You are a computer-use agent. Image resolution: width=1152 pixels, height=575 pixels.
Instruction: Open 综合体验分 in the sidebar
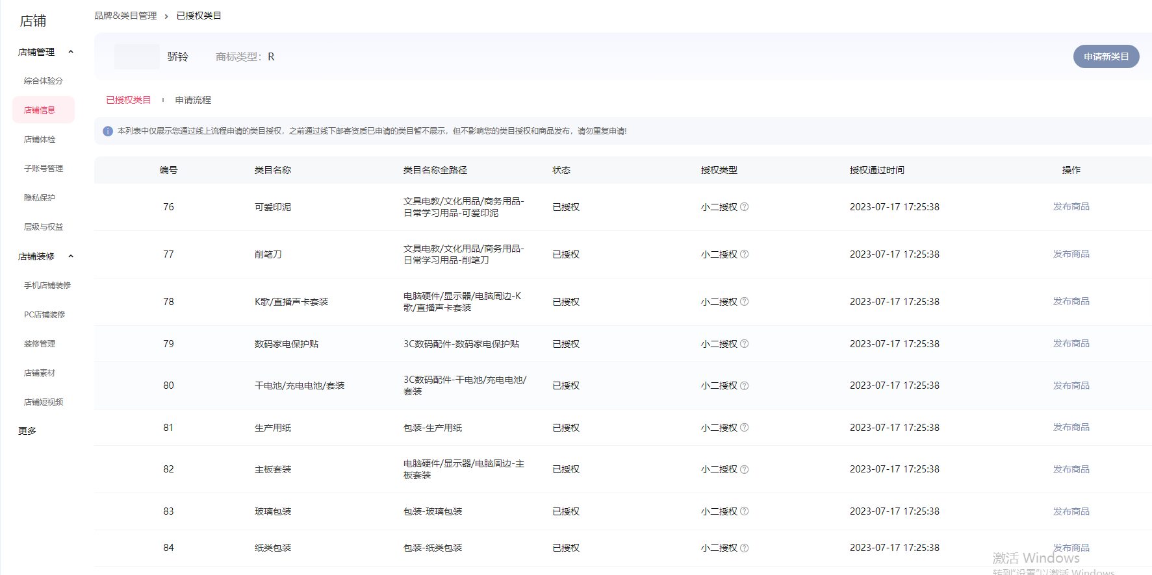(x=44, y=81)
